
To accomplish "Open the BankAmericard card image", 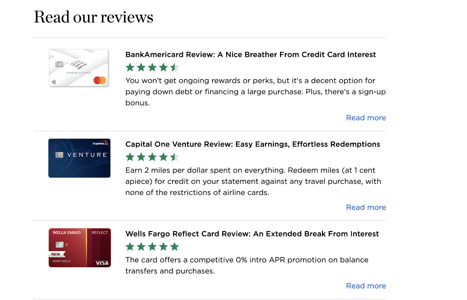I will pyautogui.click(x=79, y=68).
